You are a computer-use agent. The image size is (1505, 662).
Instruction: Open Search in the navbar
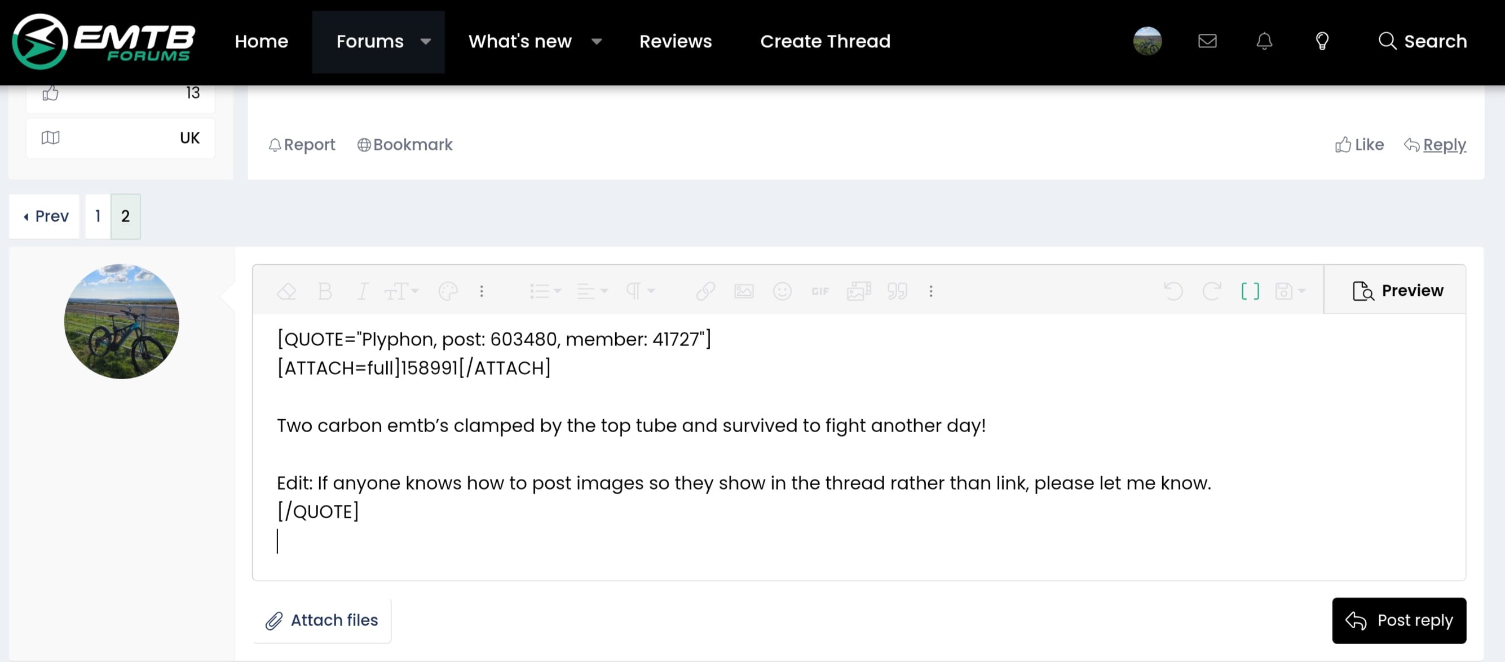point(1423,42)
